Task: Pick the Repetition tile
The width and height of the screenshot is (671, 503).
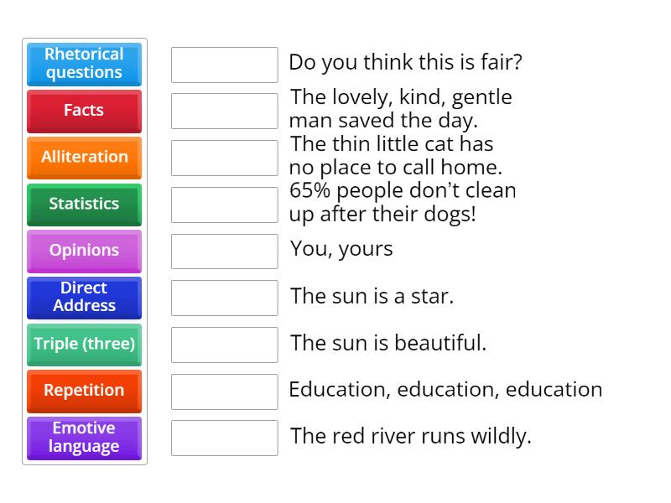Action: [84, 391]
